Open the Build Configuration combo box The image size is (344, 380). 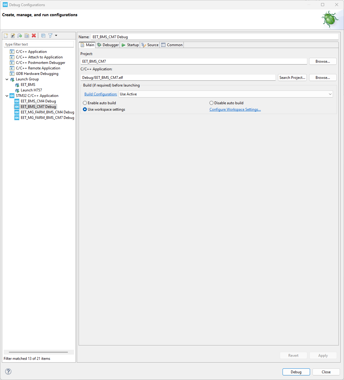(226, 94)
